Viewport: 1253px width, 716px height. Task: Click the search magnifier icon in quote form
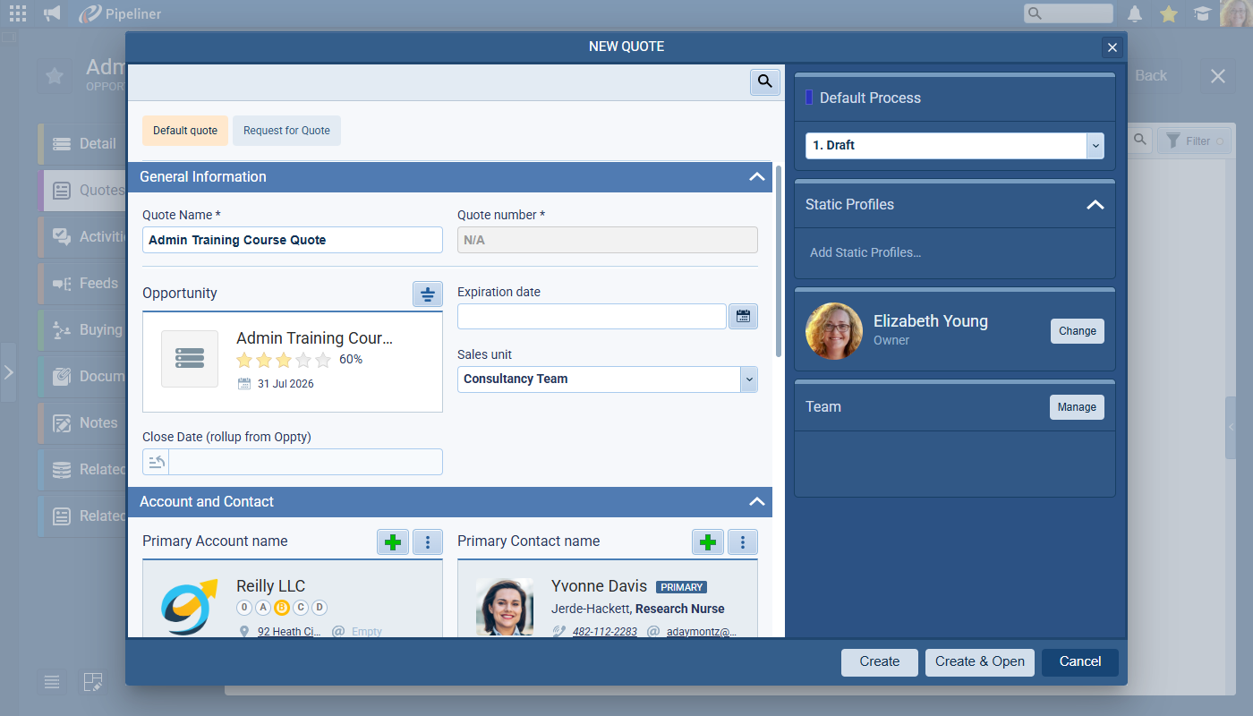[x=764, y=81]
